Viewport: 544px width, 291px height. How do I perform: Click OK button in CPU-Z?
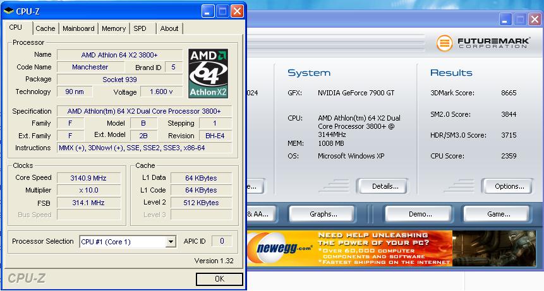[x=219, y=279]
